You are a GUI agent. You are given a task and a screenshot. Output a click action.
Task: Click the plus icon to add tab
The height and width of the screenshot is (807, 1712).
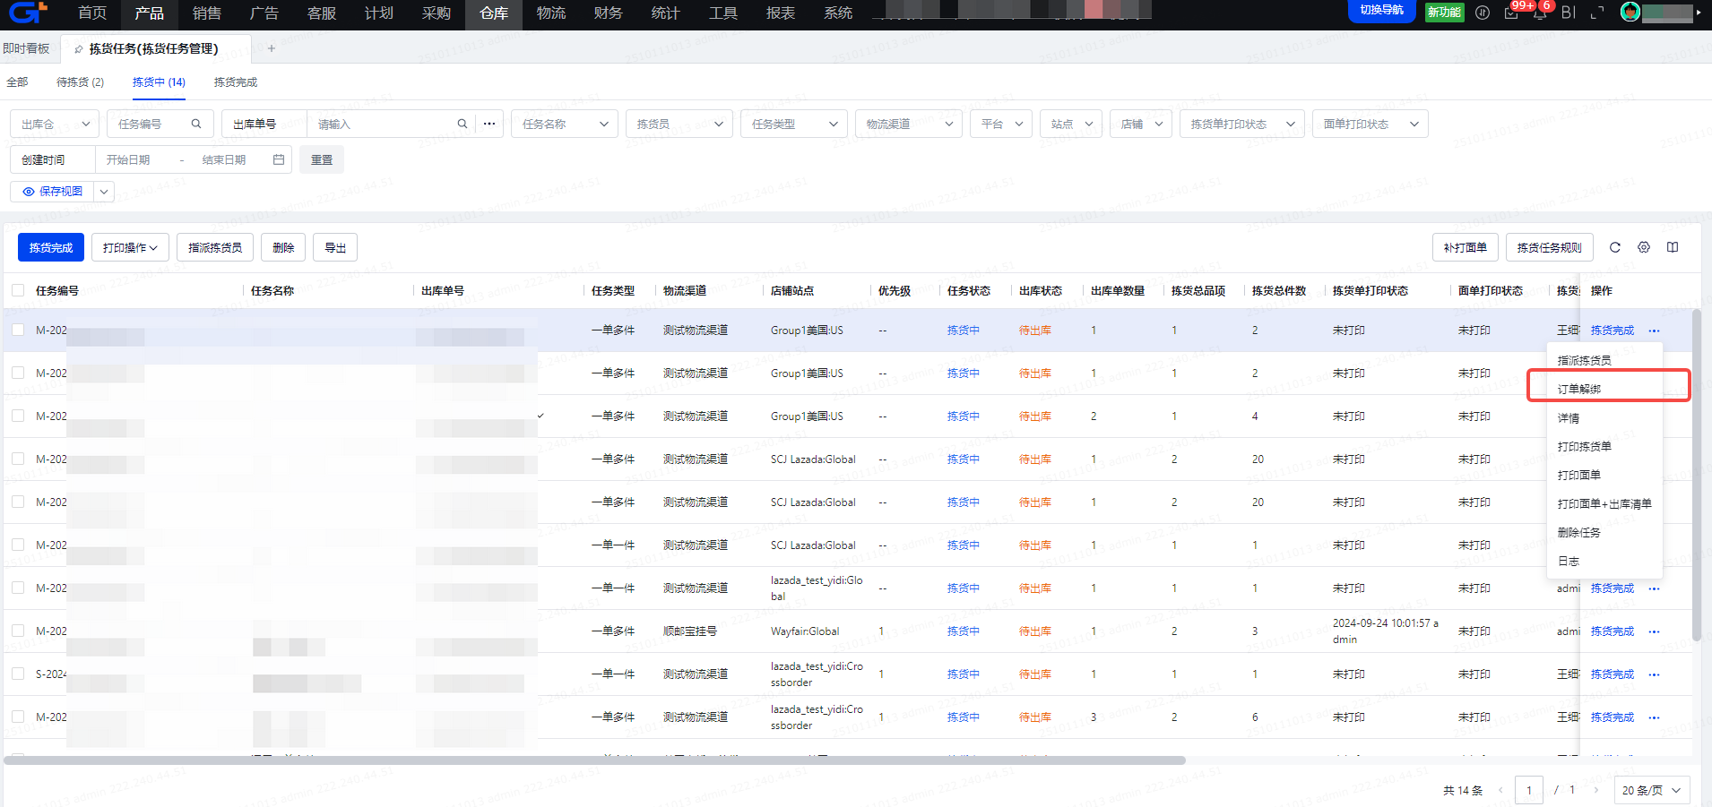tap(272, 48)
